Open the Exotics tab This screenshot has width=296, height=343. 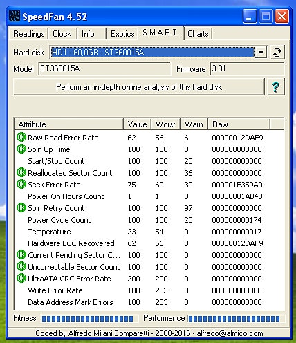coord(122,34)
